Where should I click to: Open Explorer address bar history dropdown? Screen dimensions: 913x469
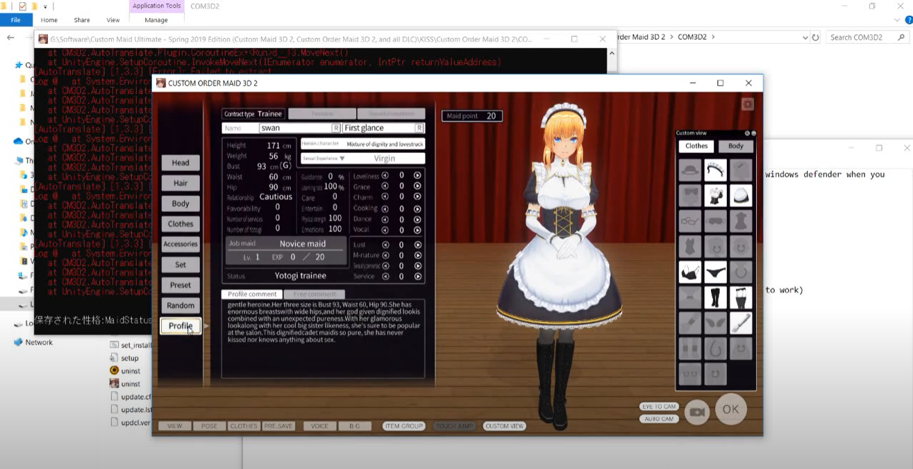coord(805,38)
